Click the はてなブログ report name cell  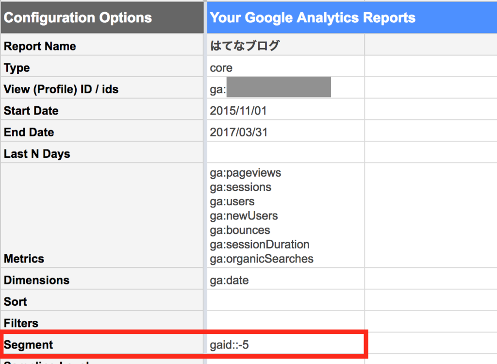[285, 46]
